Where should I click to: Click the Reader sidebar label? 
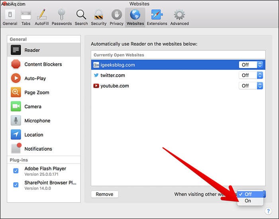pyautogui.click(x=32, y=50)
